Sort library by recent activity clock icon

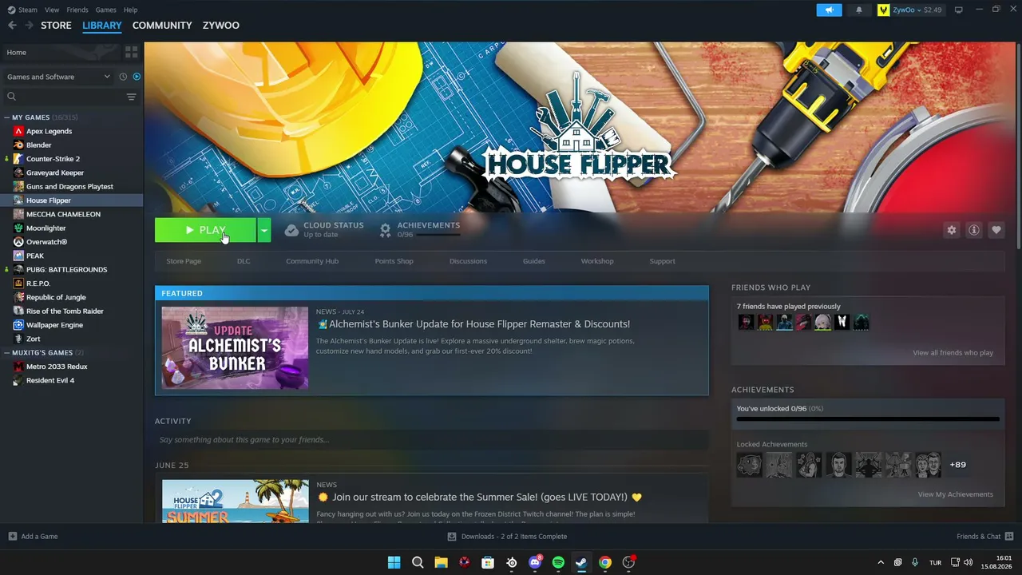tap(123, 77)
